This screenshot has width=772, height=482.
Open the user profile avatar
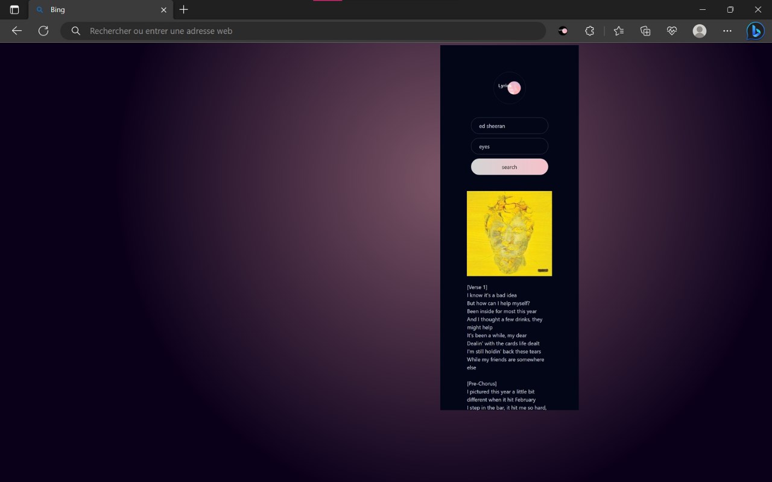[700, 31]
